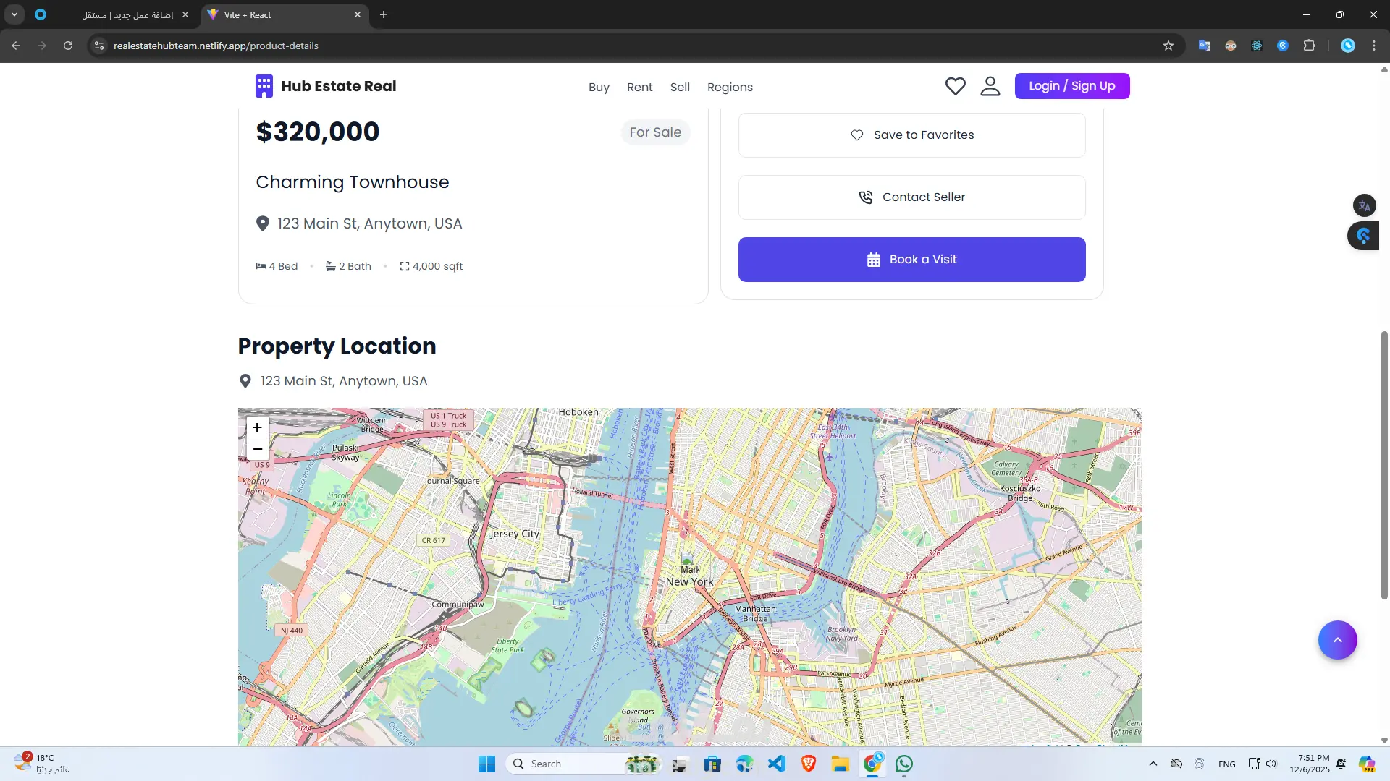The height and width of the screenshot is (781, 1390).
Task: Toggle Save to Favorites
Action: point(911,135)
